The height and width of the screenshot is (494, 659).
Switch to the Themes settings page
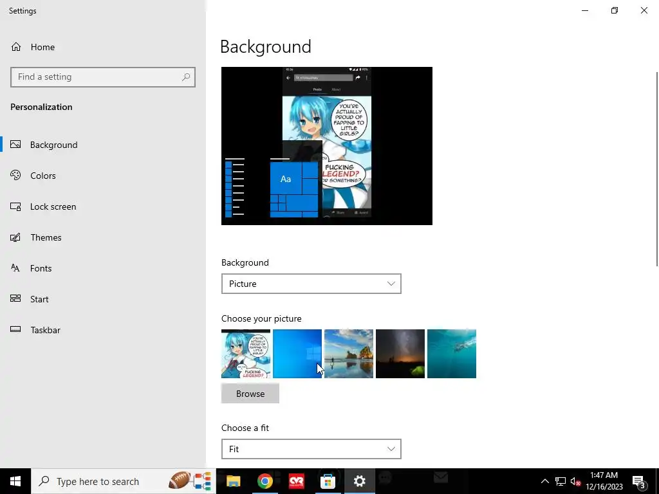(x=46, y=237)
